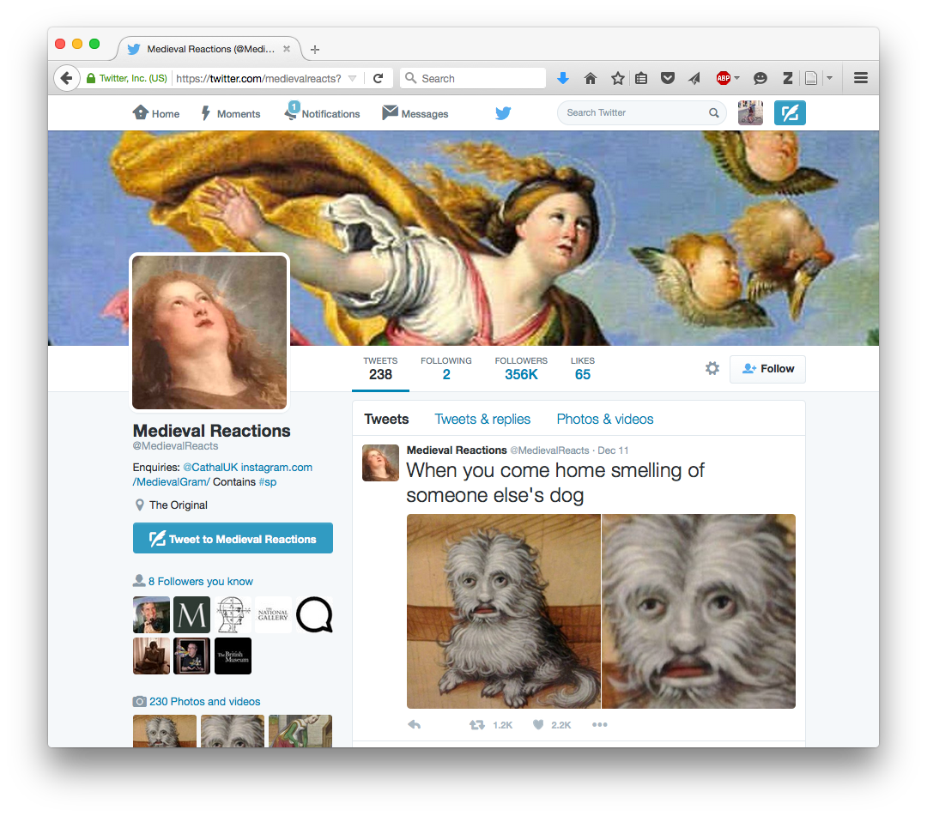This screenshot has width=927, height=816.
Task: Open the Adblock Plus icon
Action: tap(723, 78)
